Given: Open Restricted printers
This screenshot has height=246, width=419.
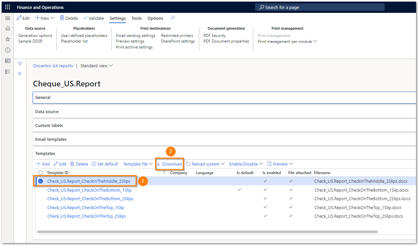Looking at the screenshot, I should pos(177,36).
